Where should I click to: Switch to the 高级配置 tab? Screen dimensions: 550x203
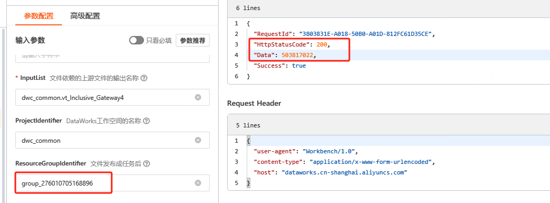click(85, 16)
